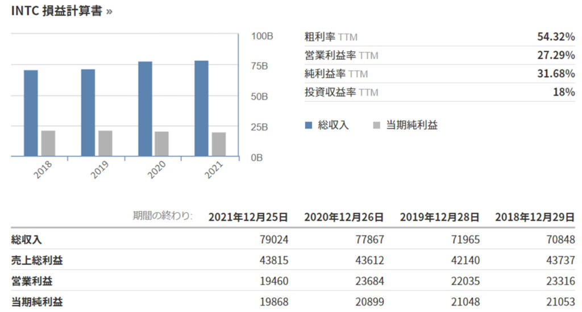Click the 20899 net income cell
Viewport: 582px width, 312px height.
pos(369,302)
